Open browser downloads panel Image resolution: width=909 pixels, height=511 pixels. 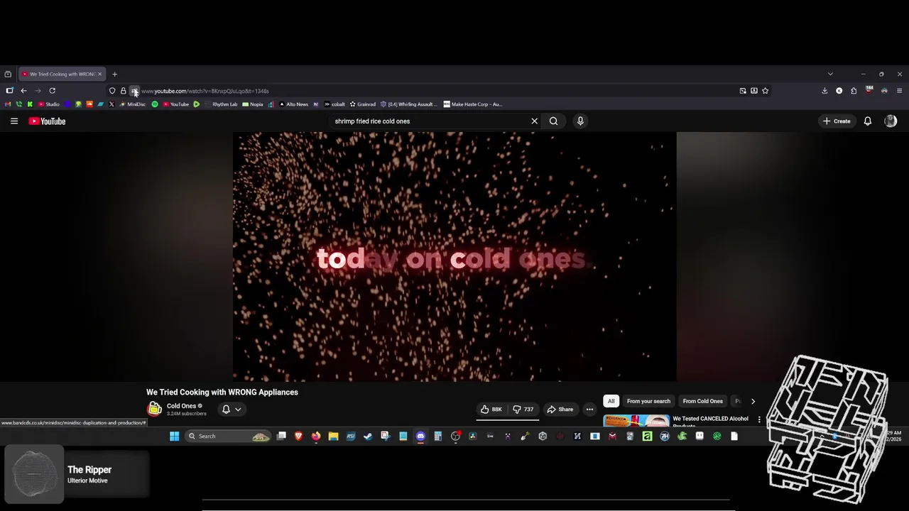tap(824, 91)
